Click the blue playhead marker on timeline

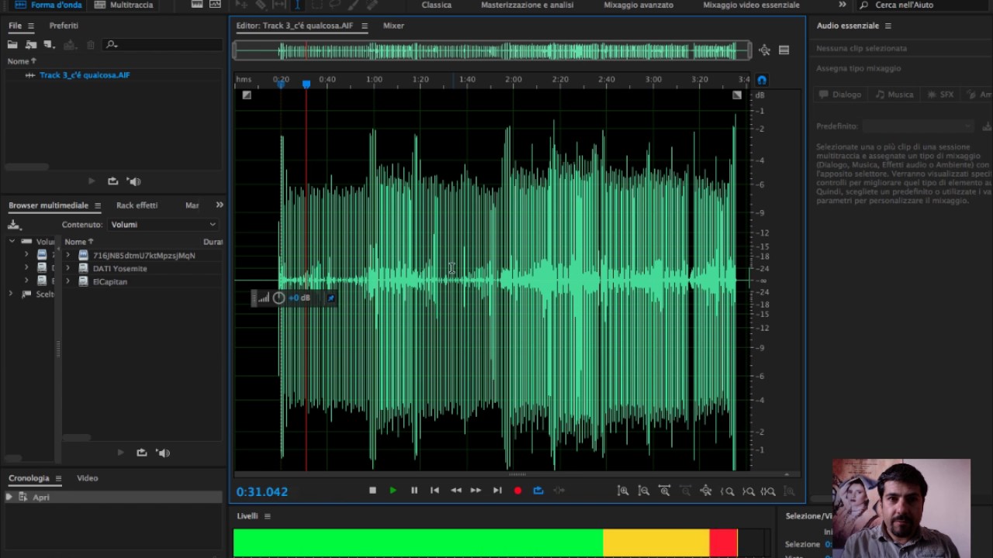306,84
